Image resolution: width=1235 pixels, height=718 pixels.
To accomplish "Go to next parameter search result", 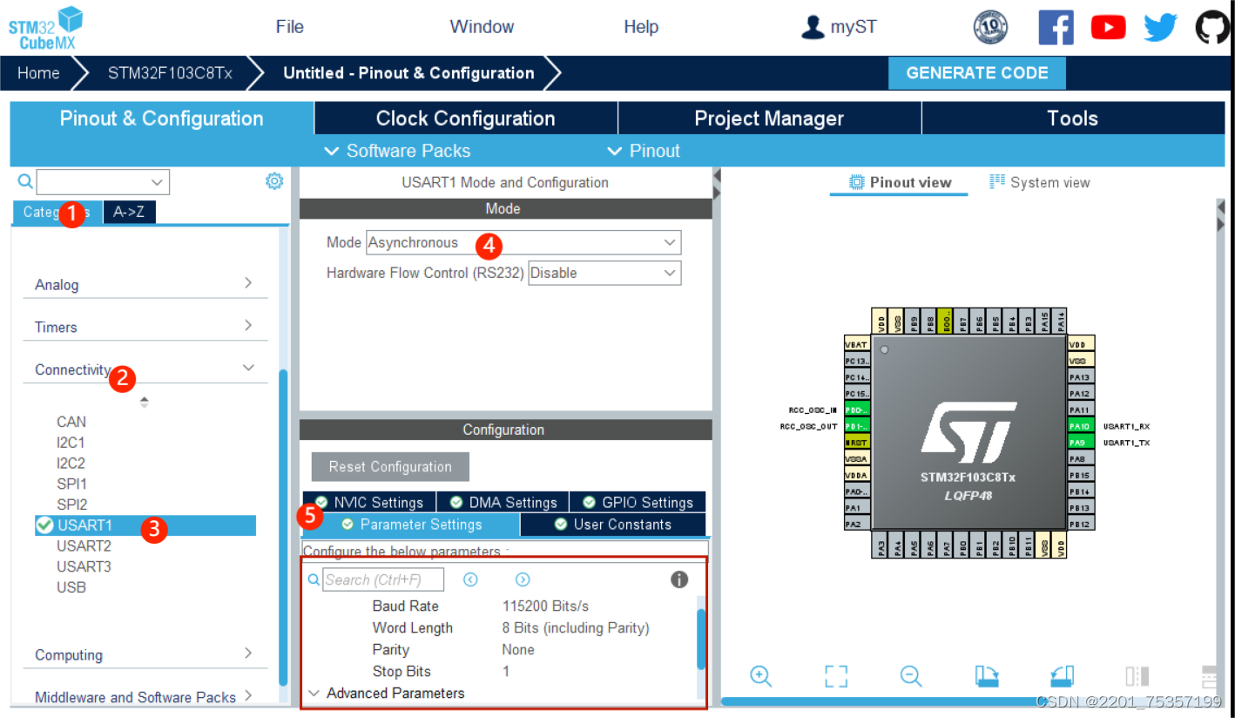I will (523, 579).
